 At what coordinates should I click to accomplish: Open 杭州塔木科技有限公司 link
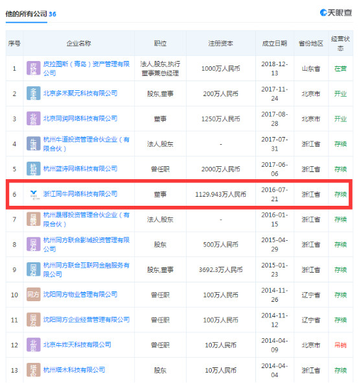pos(74,370)
